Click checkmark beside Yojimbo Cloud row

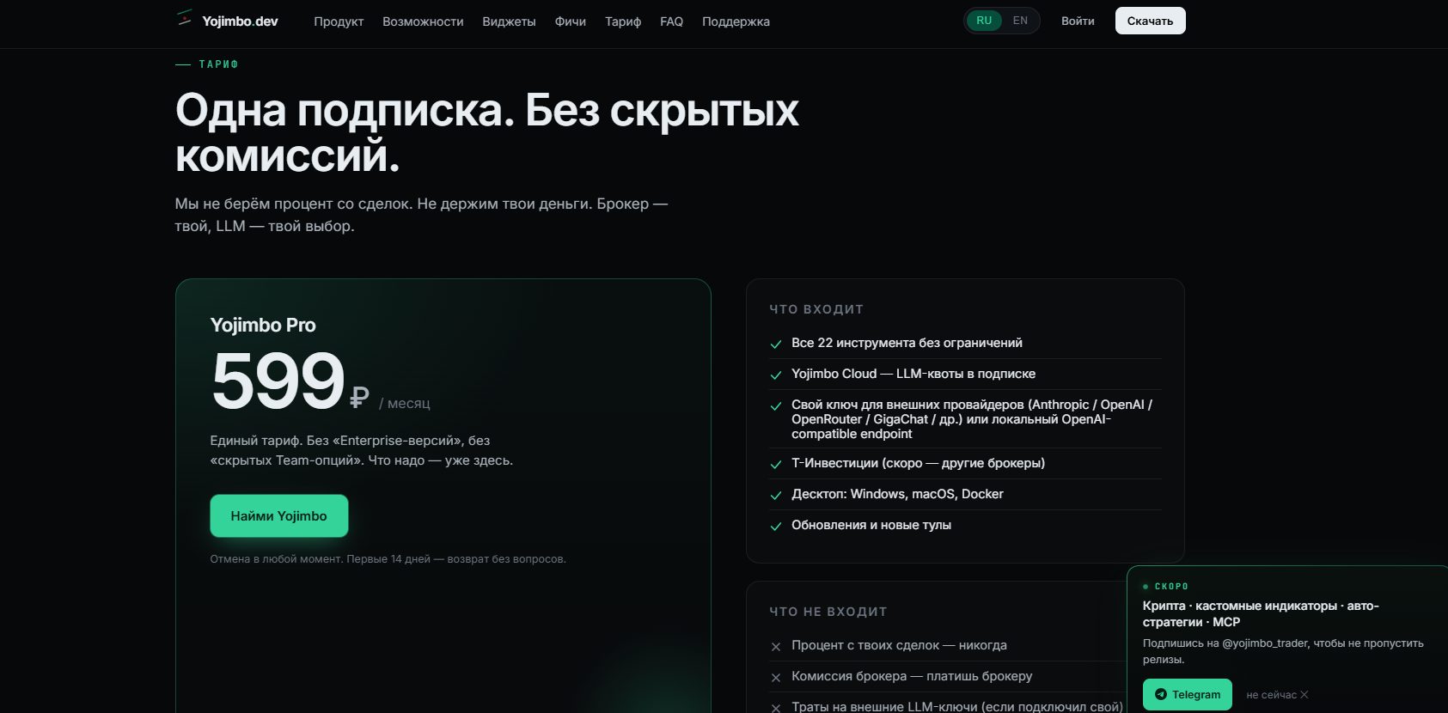pyautogui.click(x=776, y=375)
